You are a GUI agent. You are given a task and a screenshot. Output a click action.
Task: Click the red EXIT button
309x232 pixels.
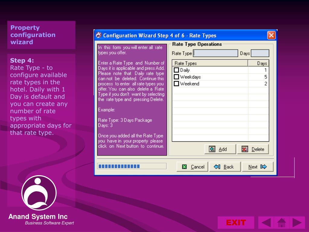point(236,223)
